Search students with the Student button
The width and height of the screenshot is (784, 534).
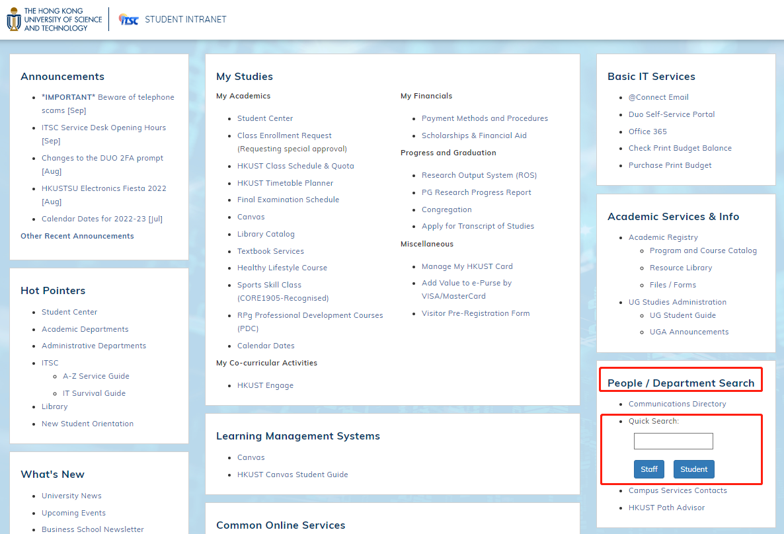[x=693, y=469]
